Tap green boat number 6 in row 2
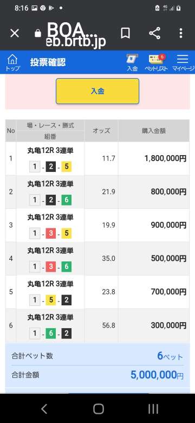This screenshot has width=195, height=423. pyautogui.click(x=67, y=200)
